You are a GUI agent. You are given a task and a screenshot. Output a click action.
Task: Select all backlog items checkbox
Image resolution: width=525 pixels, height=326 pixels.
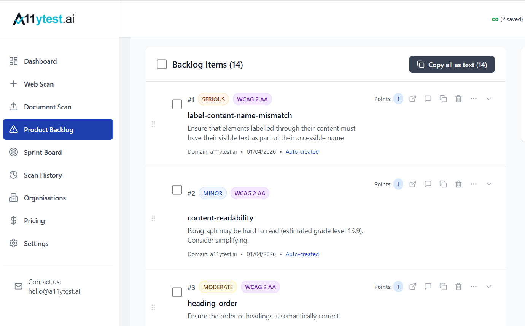point(162,65)
